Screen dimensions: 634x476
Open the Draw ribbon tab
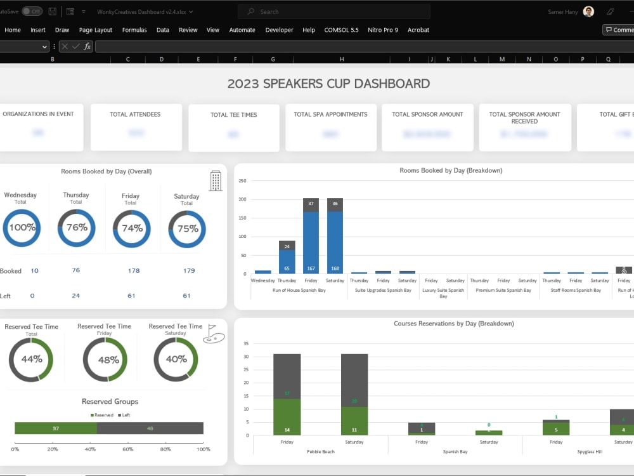pyautogui.click(x=62, y=30)
